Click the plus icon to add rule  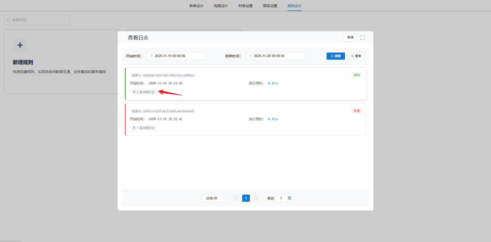point(20,45)
